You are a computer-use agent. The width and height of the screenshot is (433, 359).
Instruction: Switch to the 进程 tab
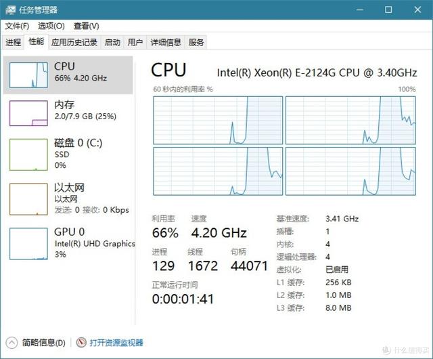click(x=13, y=42)
